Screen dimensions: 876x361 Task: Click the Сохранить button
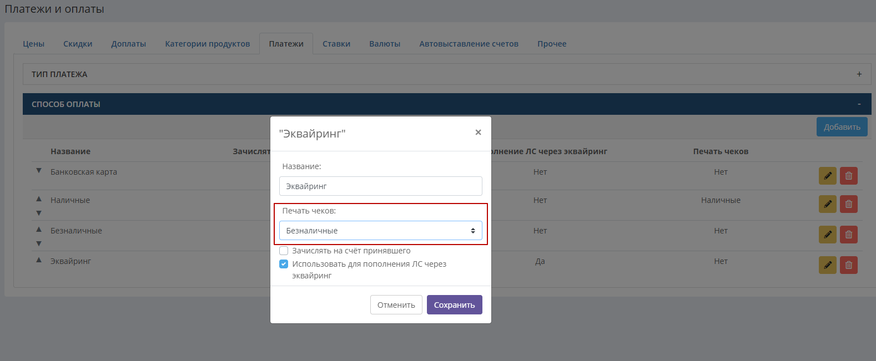(454, 305)
